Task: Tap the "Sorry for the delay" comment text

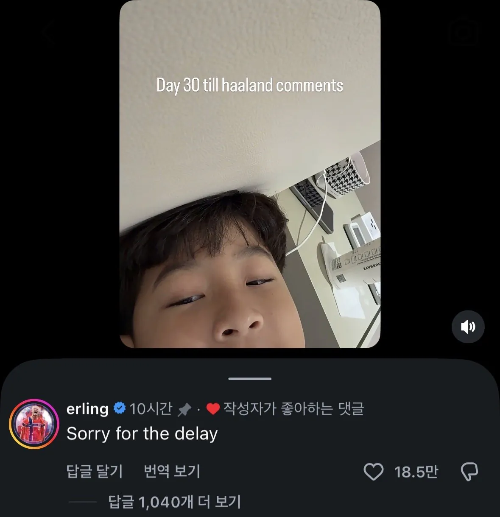Action: (142, 434)
